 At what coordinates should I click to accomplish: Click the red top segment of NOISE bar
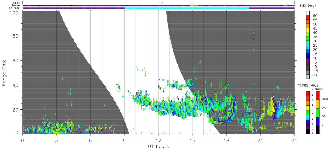(317, 95)
